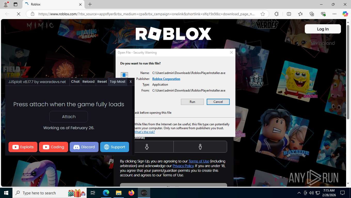Open the taskbar clock and date
351x198 pixels.
click(329, 193)
